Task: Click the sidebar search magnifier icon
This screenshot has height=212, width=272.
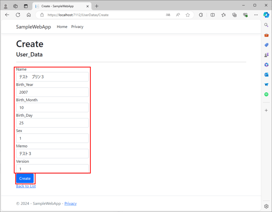Action: [x=266, y=25]
